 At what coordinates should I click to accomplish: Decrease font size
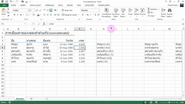tap(40, 10)
